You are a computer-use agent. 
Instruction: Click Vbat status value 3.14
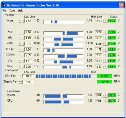click(112, 66)
